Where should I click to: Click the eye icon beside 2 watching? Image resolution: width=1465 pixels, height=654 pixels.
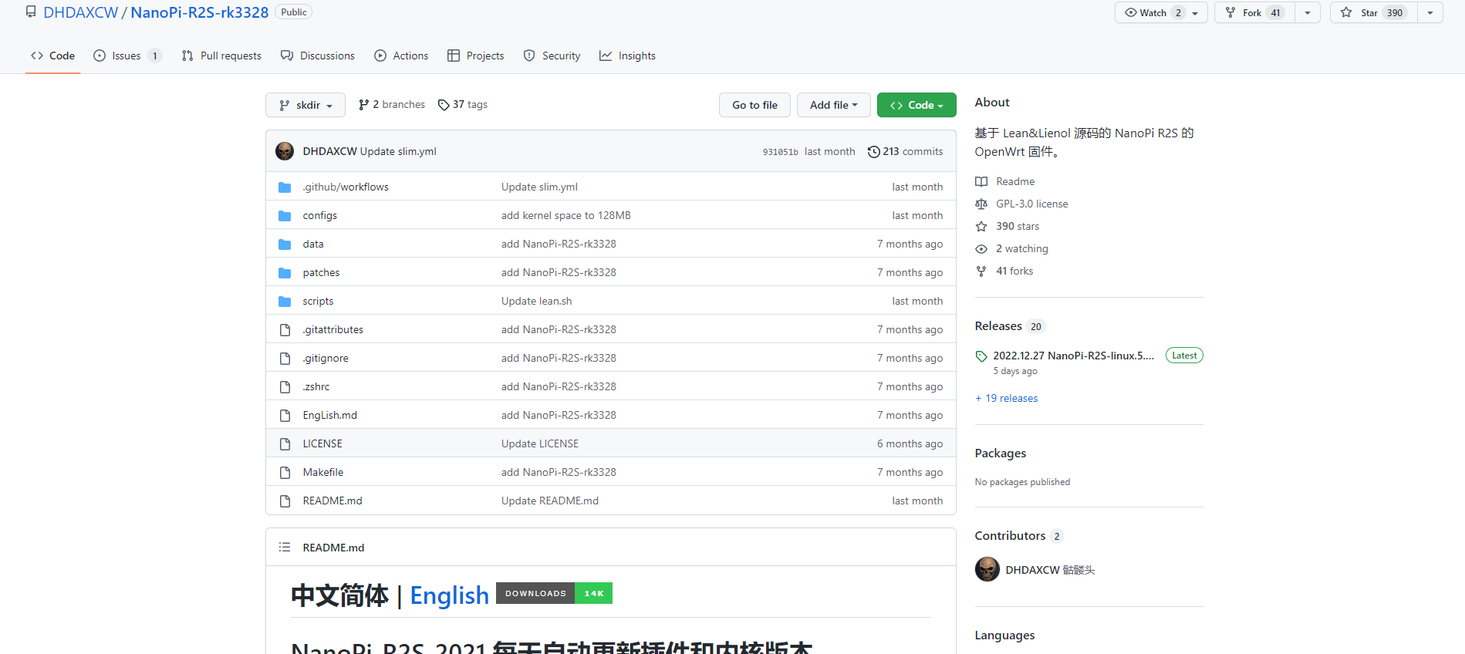(x=981, y=248)
